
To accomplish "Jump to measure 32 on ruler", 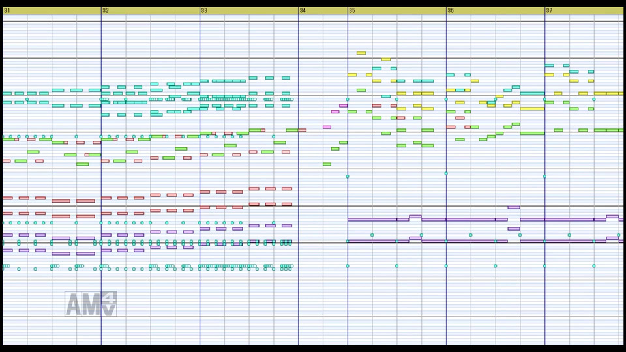I will [106, 11].
